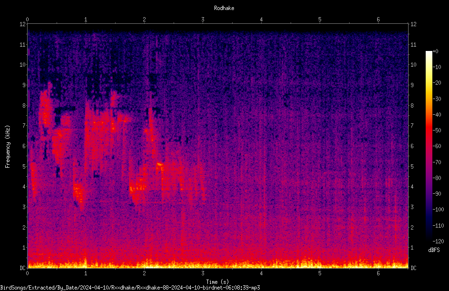
Task: Click the Time (s) axis label
Action: (217, 282)
